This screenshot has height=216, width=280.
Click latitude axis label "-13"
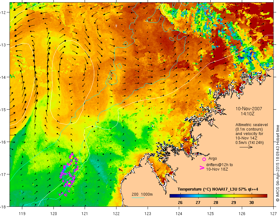[3, 45]
